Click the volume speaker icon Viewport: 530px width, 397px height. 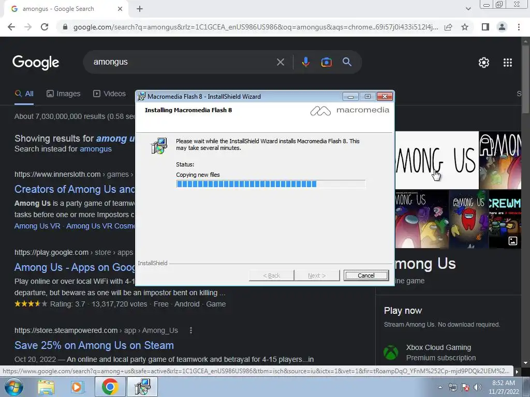(x=477, y=387)
